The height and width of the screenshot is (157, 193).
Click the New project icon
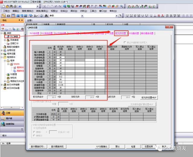(x=4, y=6)
